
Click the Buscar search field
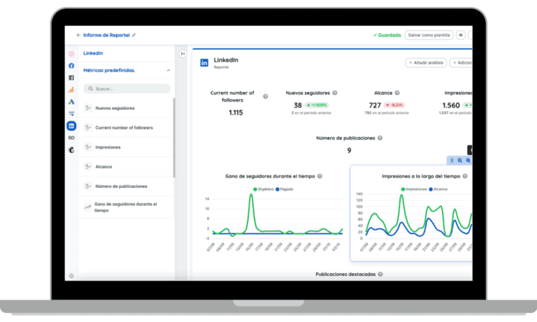tap(127, 89)
